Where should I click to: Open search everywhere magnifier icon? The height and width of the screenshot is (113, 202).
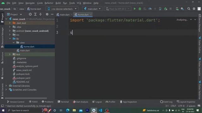pos(189,9)
